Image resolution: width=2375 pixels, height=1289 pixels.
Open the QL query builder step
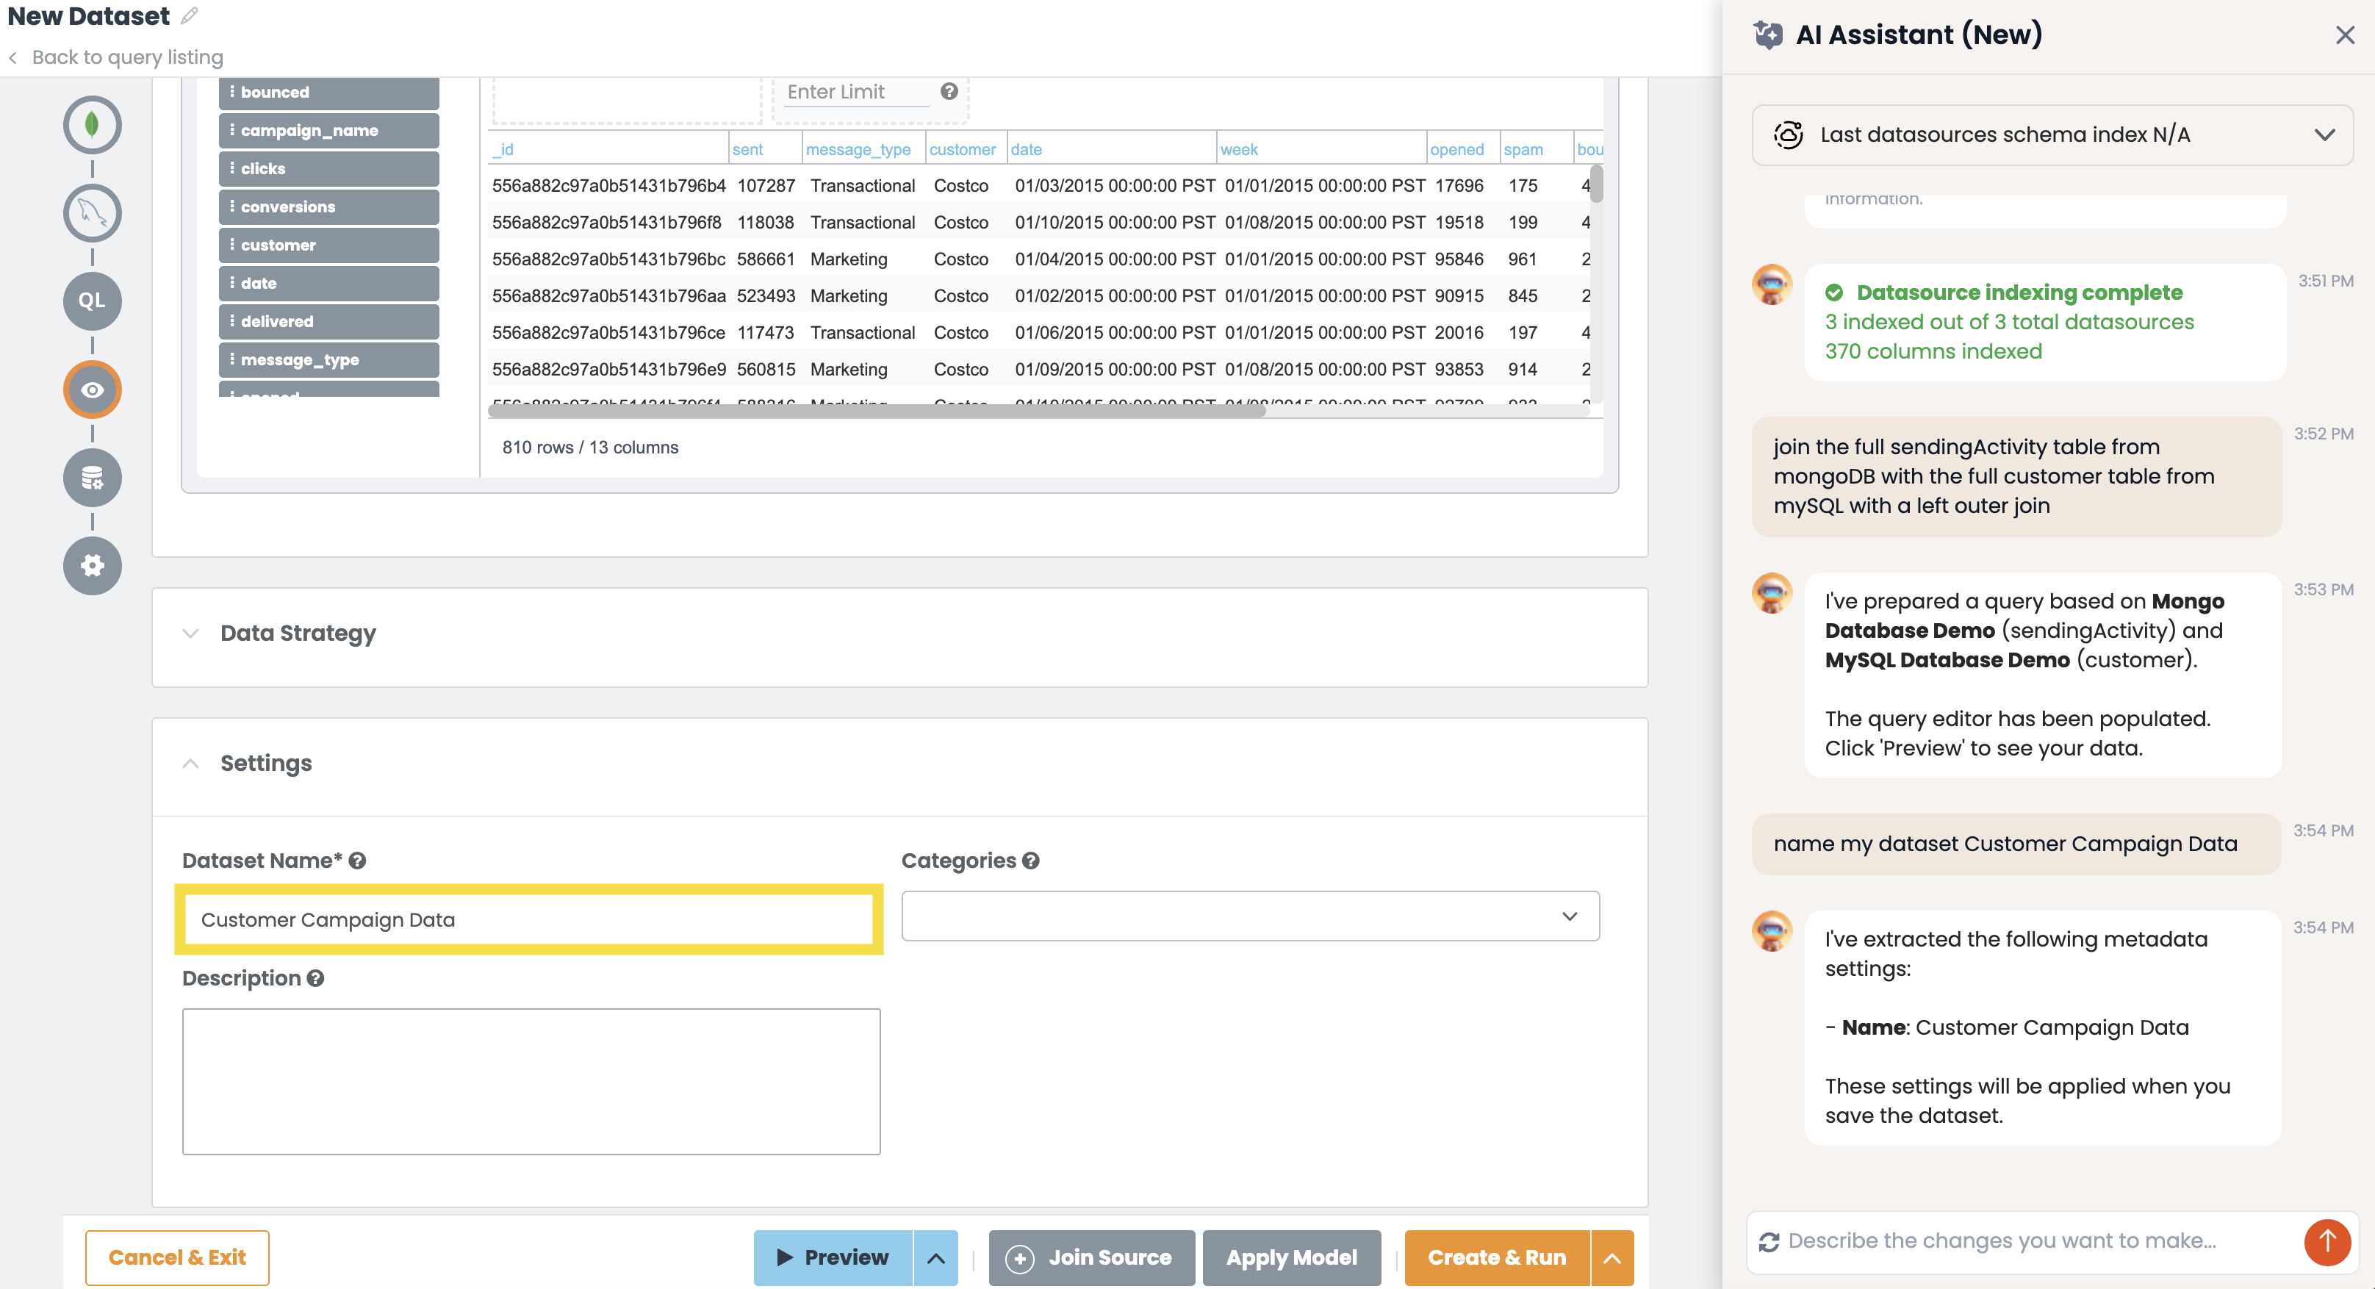(92, 301)
